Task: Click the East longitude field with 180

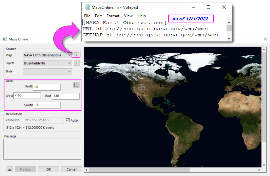Action: [x=66, y=96]
